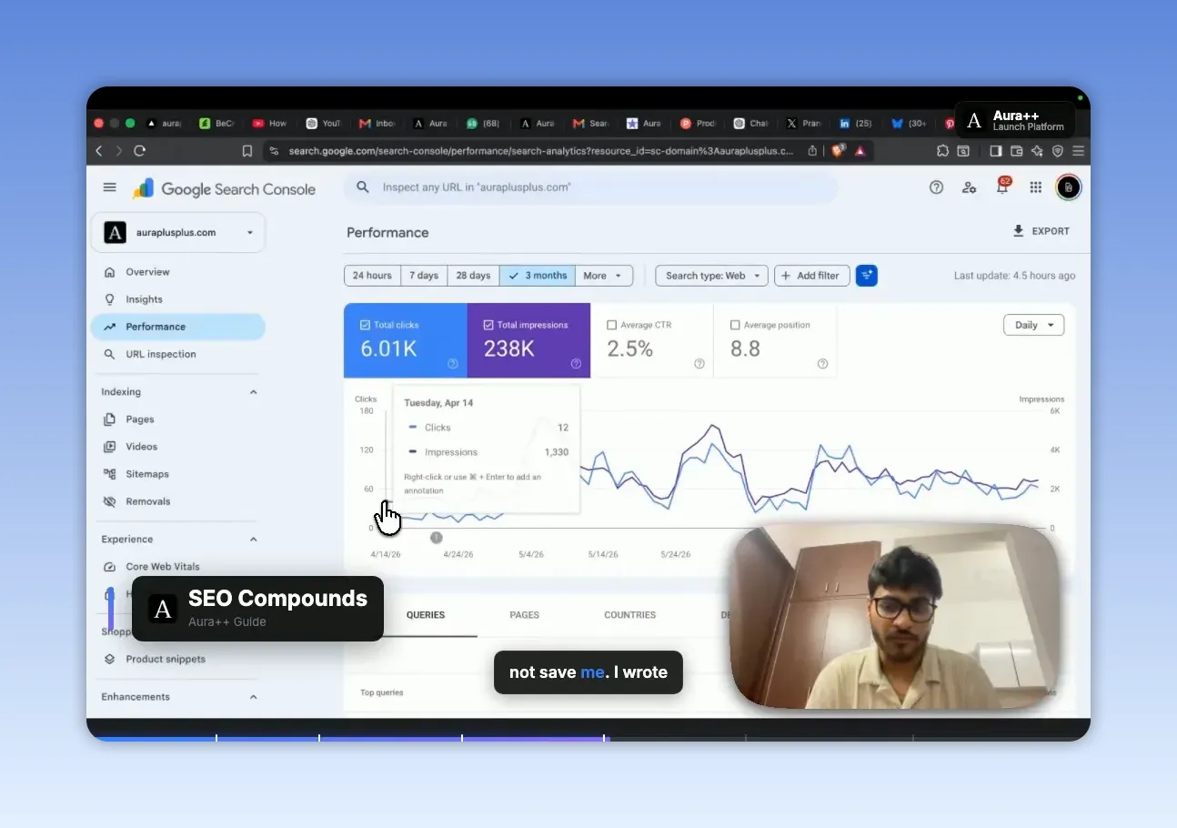Viewport: 1177px width, 828px height.
Task: Open the Daily granularity dropdown
Action: click(x=1033, y=325)
